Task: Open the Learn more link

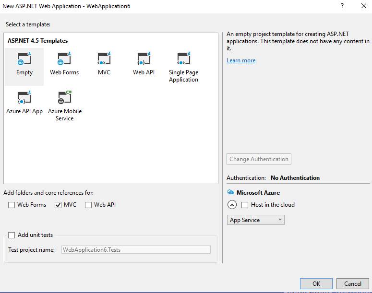Action: [241, 60]
